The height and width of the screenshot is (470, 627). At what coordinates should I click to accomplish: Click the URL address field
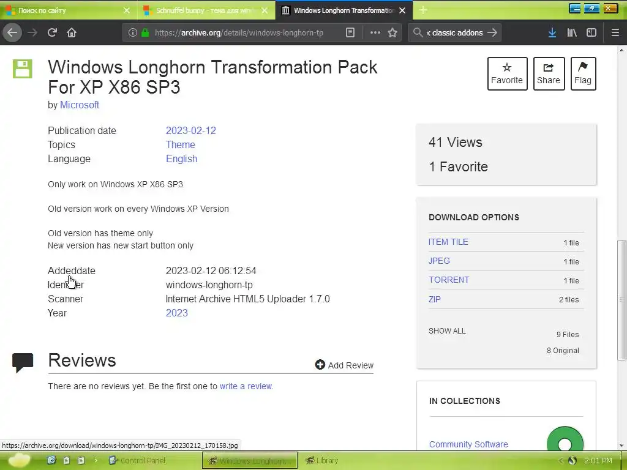(239, 32)
